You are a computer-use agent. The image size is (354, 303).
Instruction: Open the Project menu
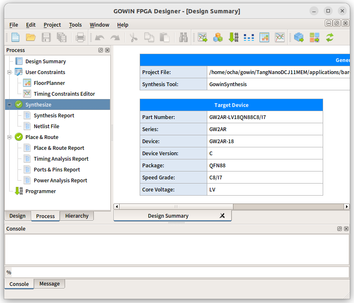52,25
